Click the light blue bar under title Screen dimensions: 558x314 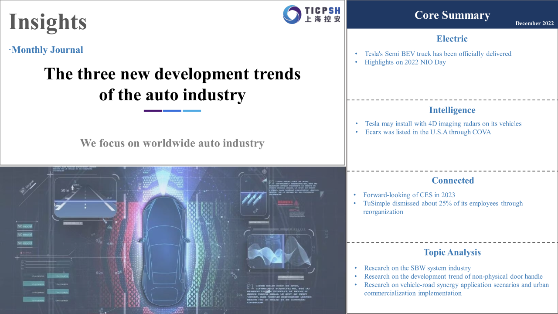tap(192, 111)
